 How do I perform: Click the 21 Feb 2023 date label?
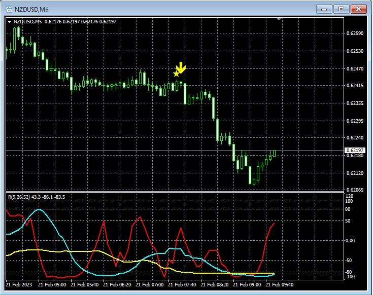pos(19,284)
